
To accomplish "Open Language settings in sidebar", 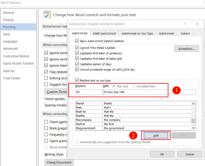I will [x=18, y=41].
